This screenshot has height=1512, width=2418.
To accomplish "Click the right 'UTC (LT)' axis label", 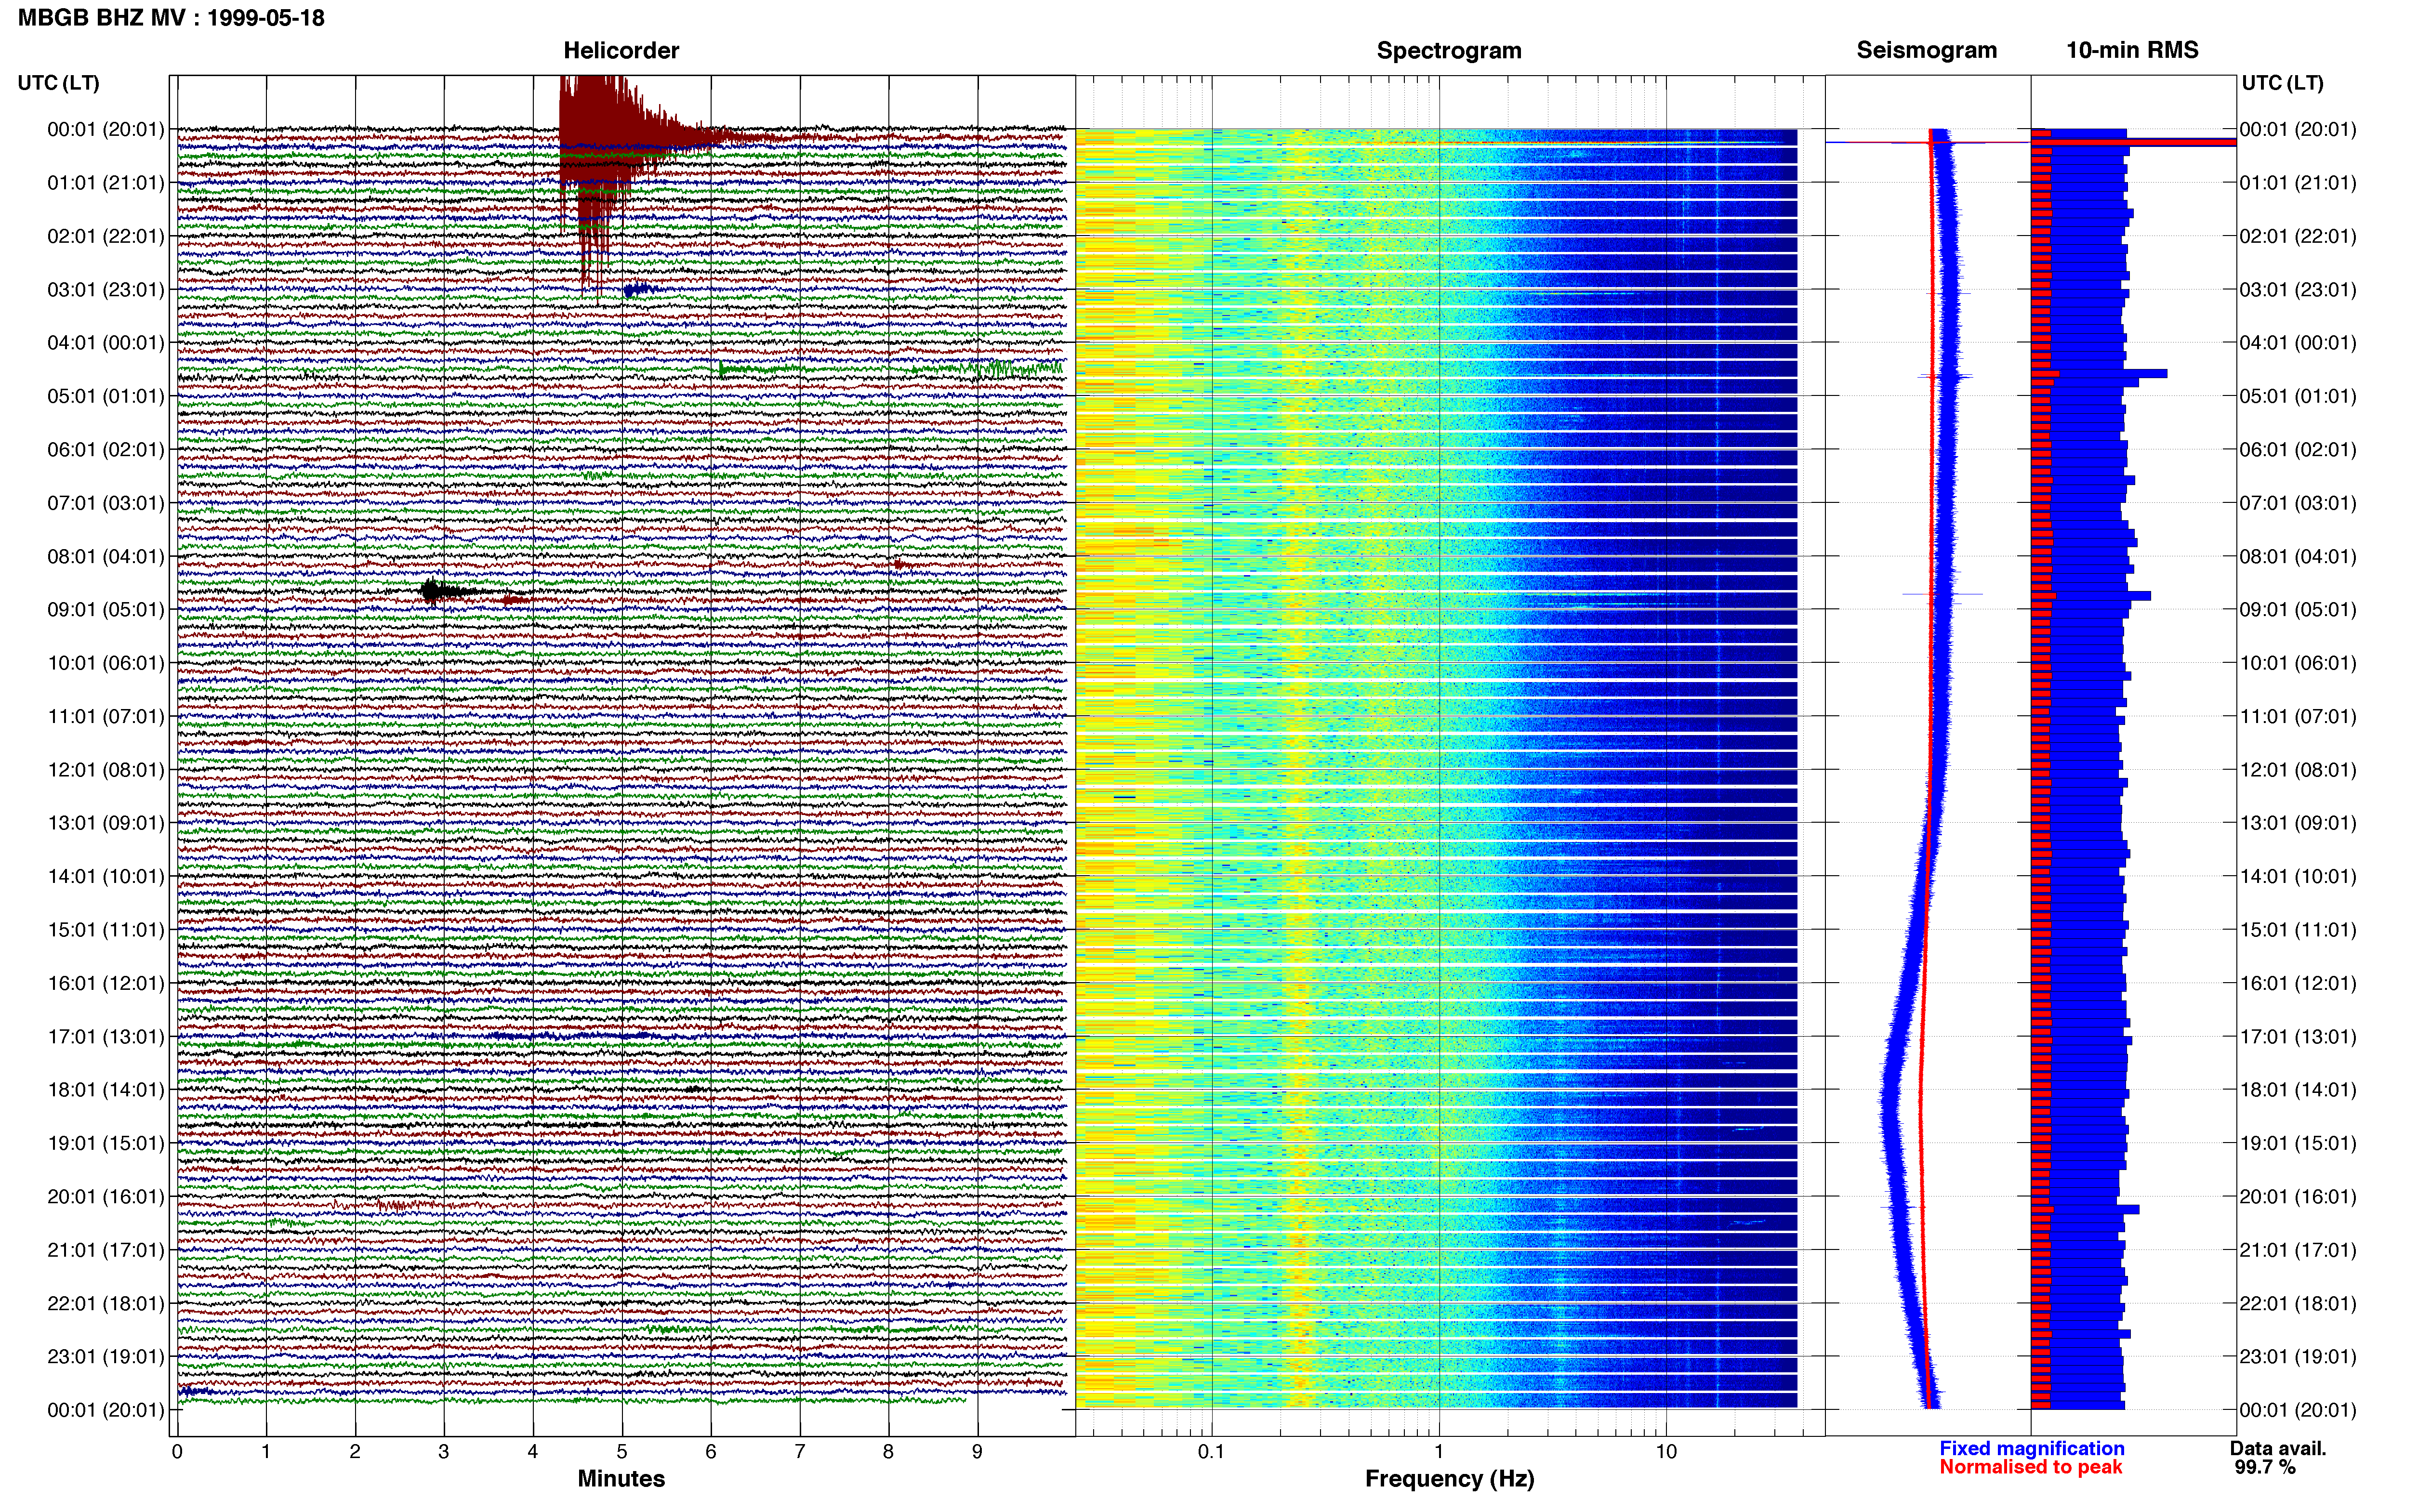I will pos(2282,83).
